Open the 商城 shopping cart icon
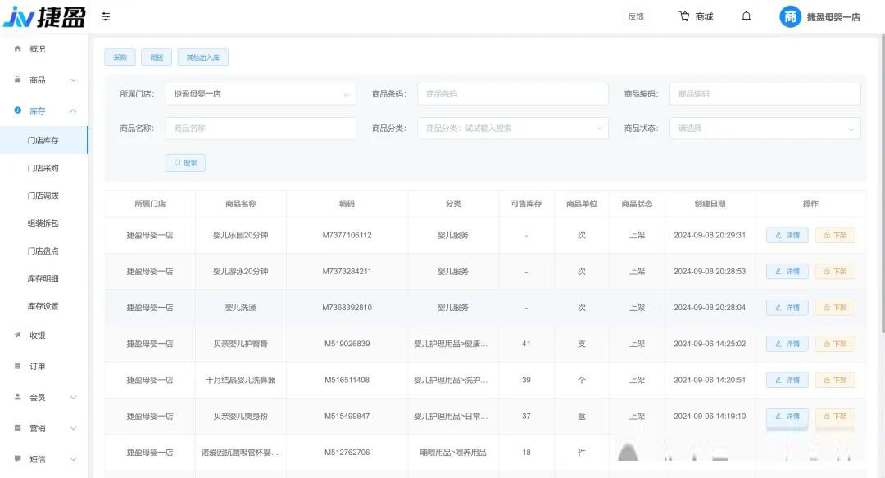This screenshot has width=885, height=478. (x=684, y=16)
